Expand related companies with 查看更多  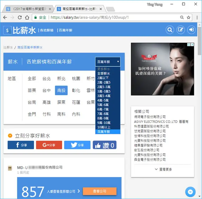(163, 169)
